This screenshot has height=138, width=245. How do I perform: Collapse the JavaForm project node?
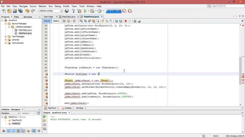[2, 20]
